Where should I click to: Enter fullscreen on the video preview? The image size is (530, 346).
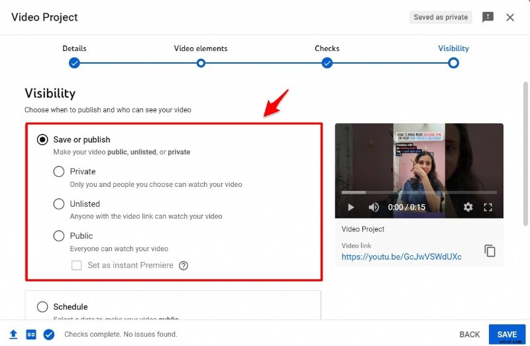pos(488,207)
